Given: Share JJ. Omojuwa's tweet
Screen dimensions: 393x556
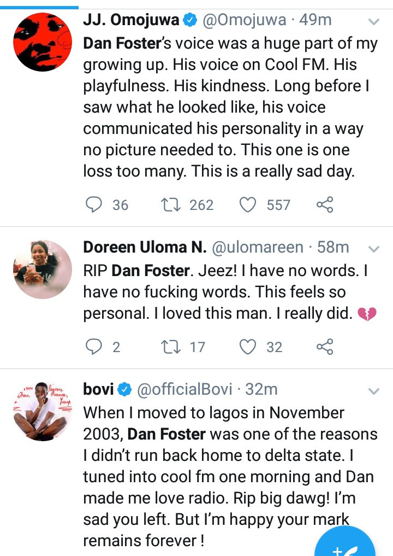Looking at the screenshot, I should coord(325,205).
